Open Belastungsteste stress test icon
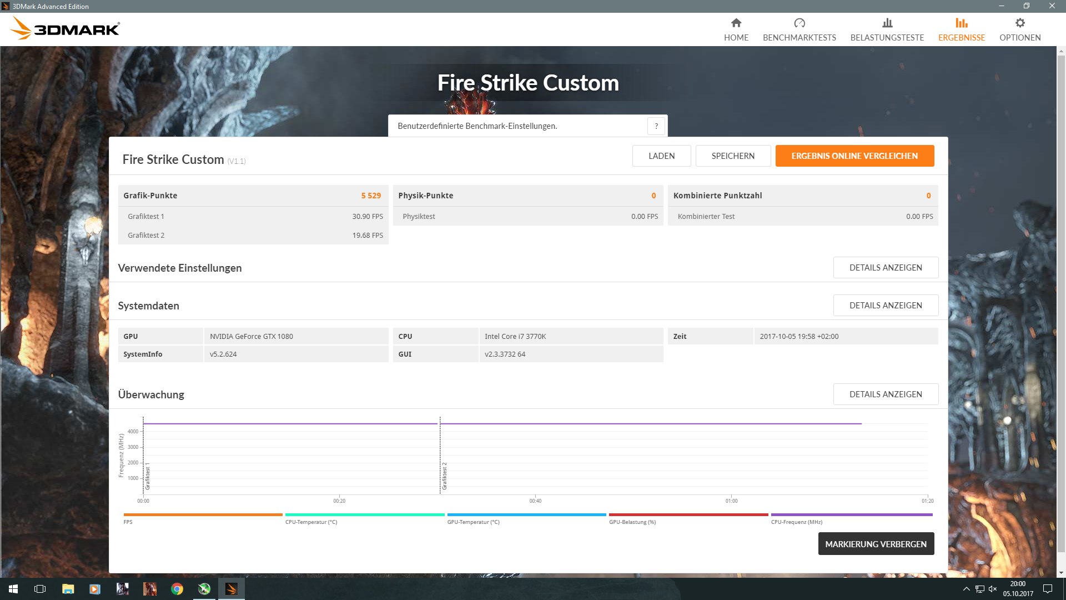The height and width of the screenshot is (600, 1066). tap(887, 23)
